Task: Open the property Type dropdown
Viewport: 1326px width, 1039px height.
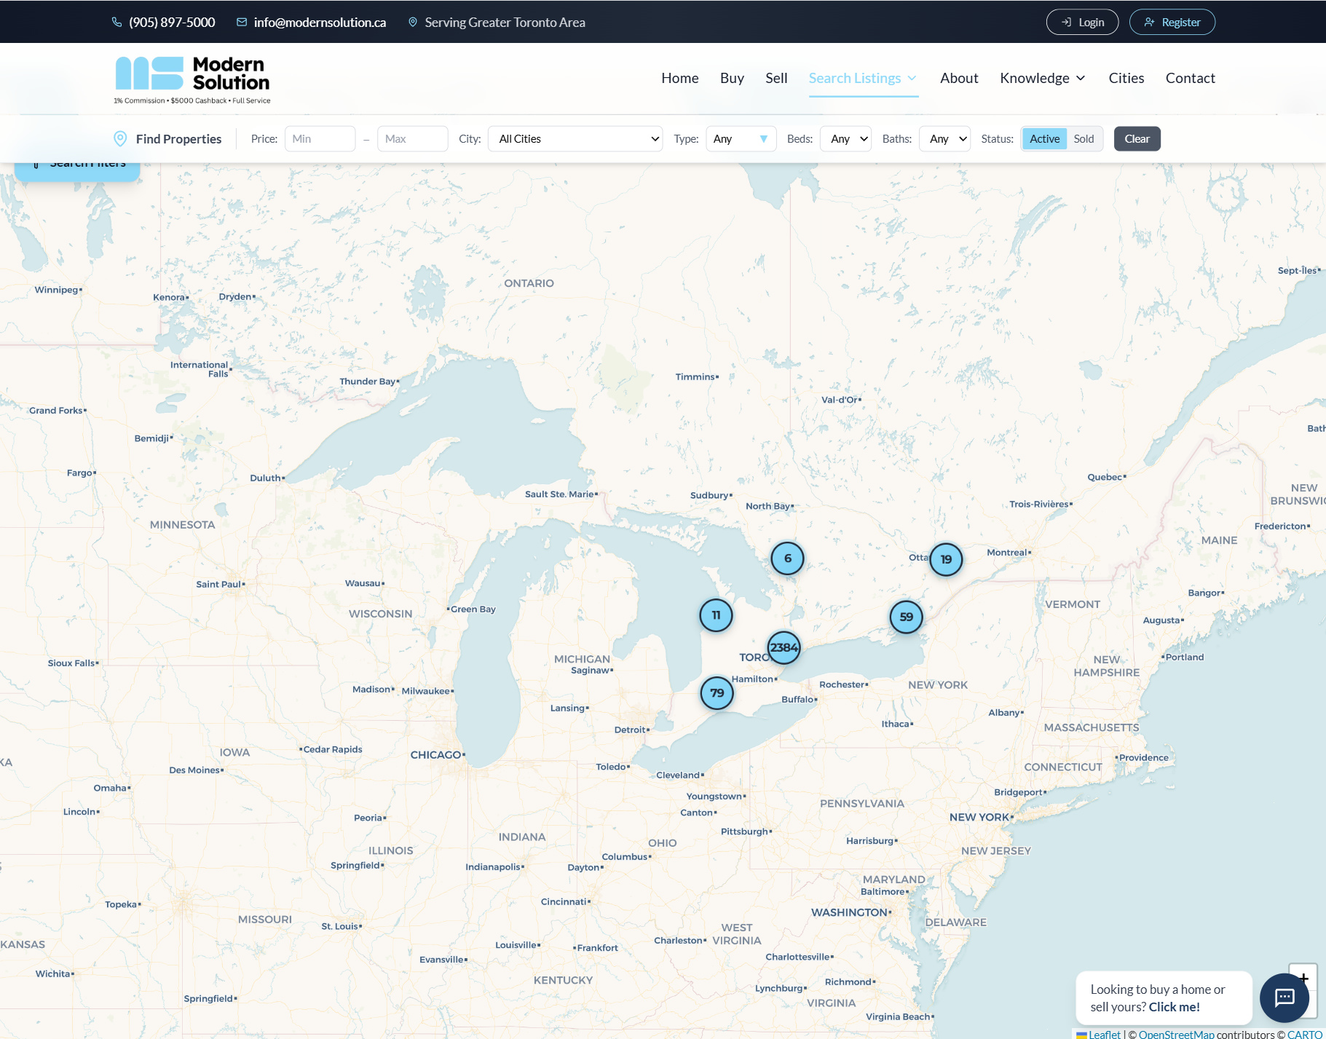Action: pos(741,138)
